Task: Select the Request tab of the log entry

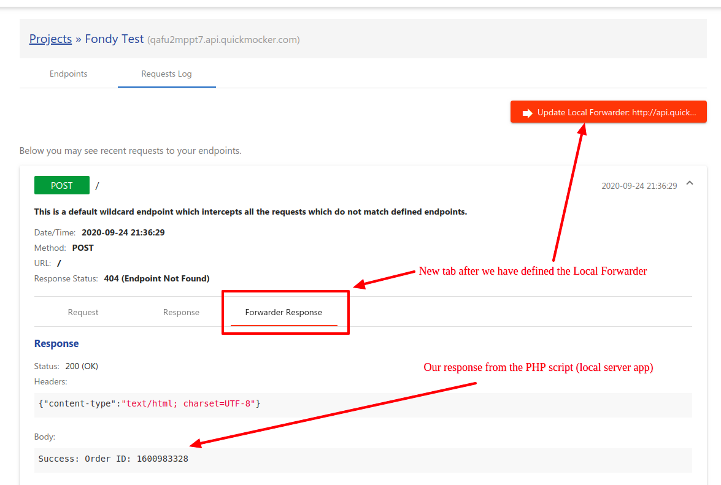Action: click(x=83, y=312)
